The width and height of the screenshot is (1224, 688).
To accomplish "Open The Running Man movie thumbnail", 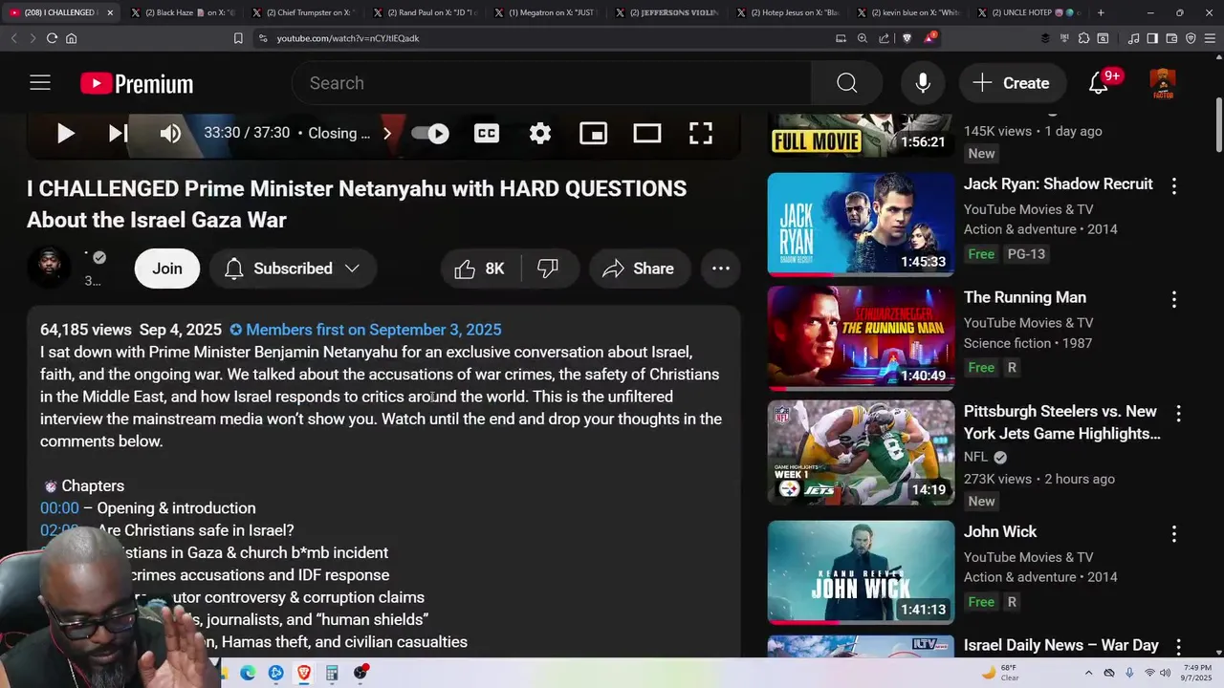I will pos(861,338).
